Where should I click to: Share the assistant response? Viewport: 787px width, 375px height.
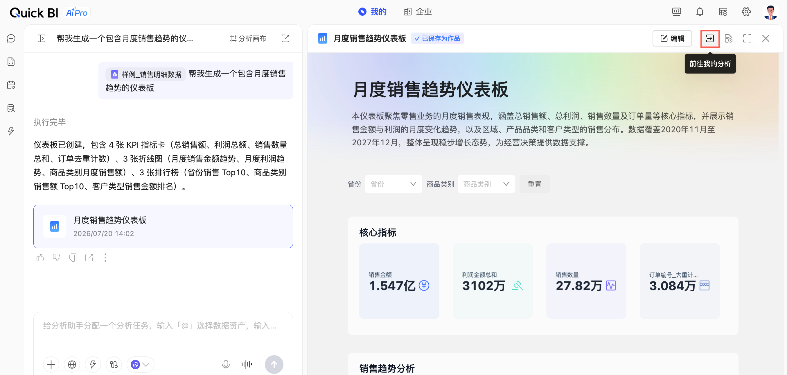point(89,258)
